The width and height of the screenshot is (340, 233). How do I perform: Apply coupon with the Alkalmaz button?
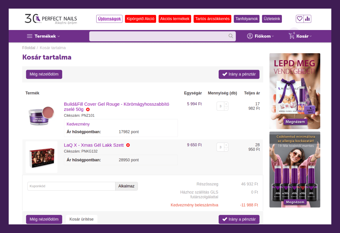[126, 186]
